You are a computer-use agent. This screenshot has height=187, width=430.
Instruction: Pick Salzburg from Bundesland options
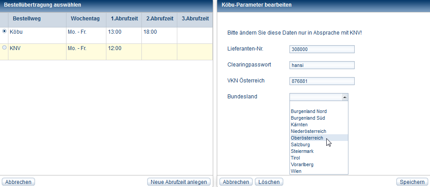pyautogui.click(x=300, y=144)
